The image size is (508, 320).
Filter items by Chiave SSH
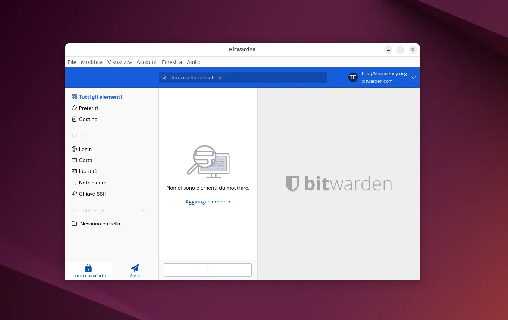(x=92, y=194)
